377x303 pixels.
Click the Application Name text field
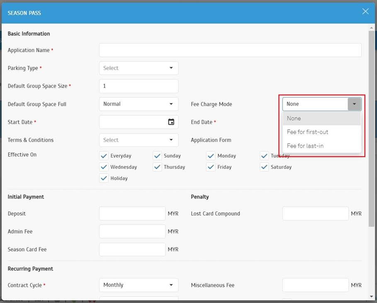pos(230,50)
